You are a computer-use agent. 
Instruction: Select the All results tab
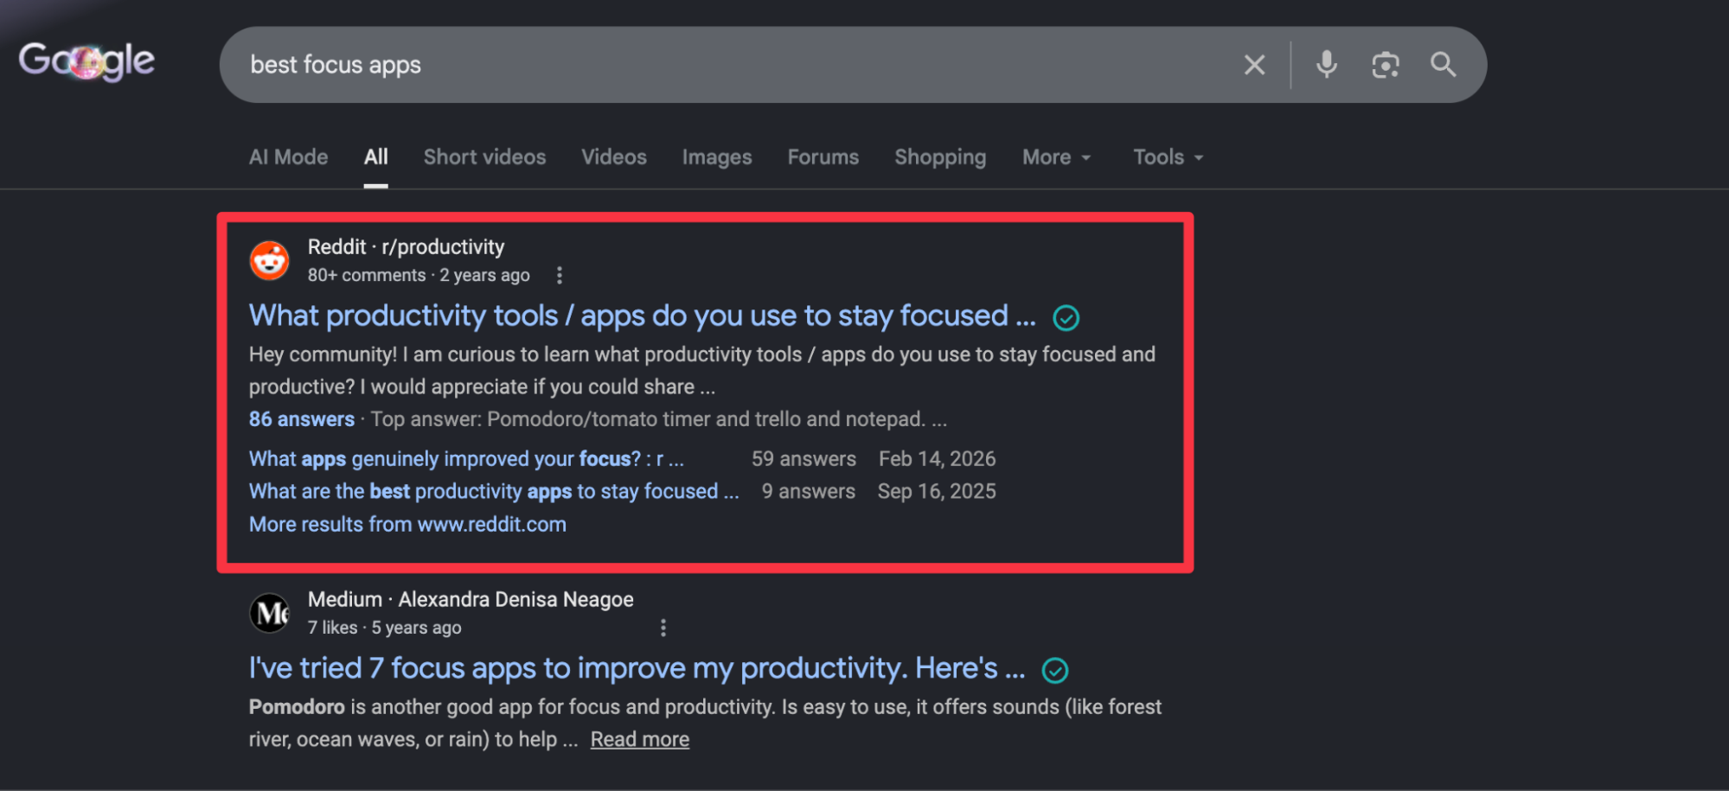coord(375,157)
